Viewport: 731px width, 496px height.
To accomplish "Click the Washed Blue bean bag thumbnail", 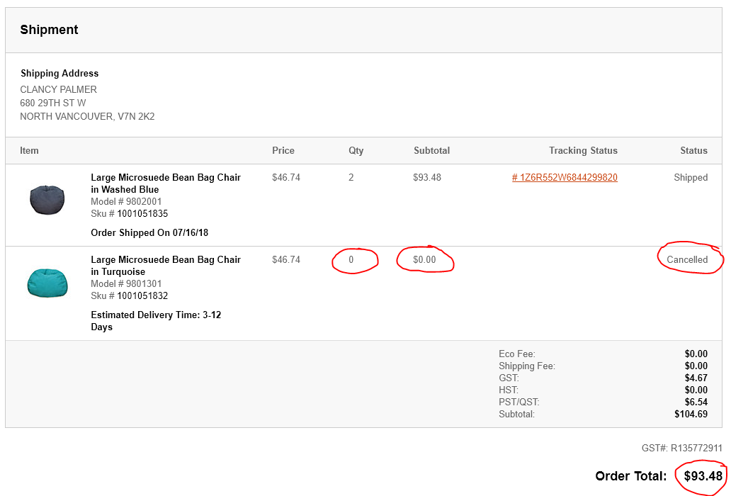I will (x=47, y=200).
